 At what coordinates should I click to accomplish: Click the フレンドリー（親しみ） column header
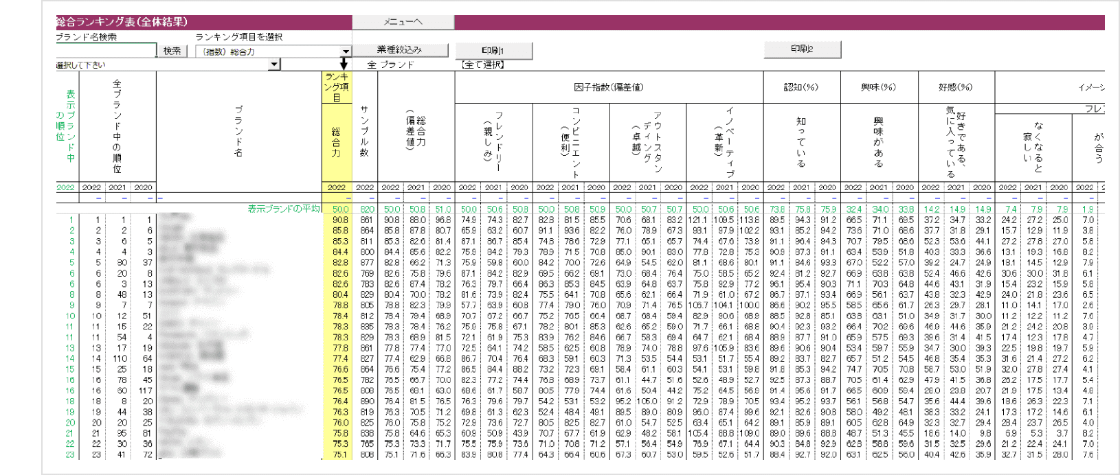493,143
